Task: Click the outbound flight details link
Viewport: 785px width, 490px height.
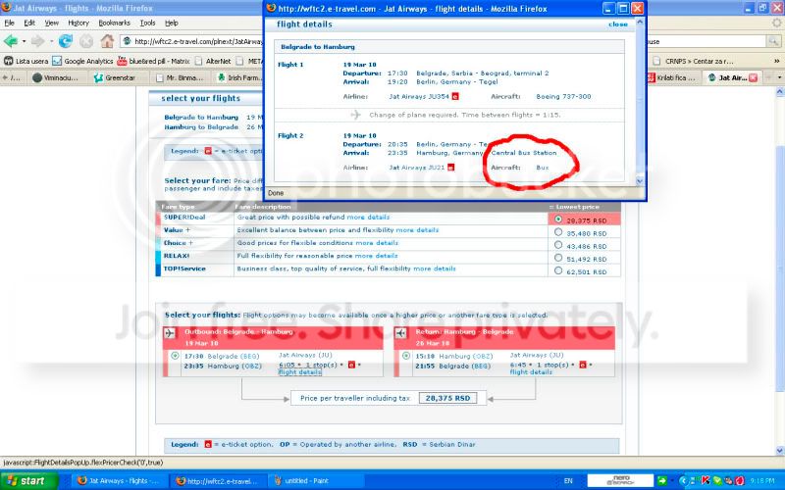Action: (x=299, y=372)
